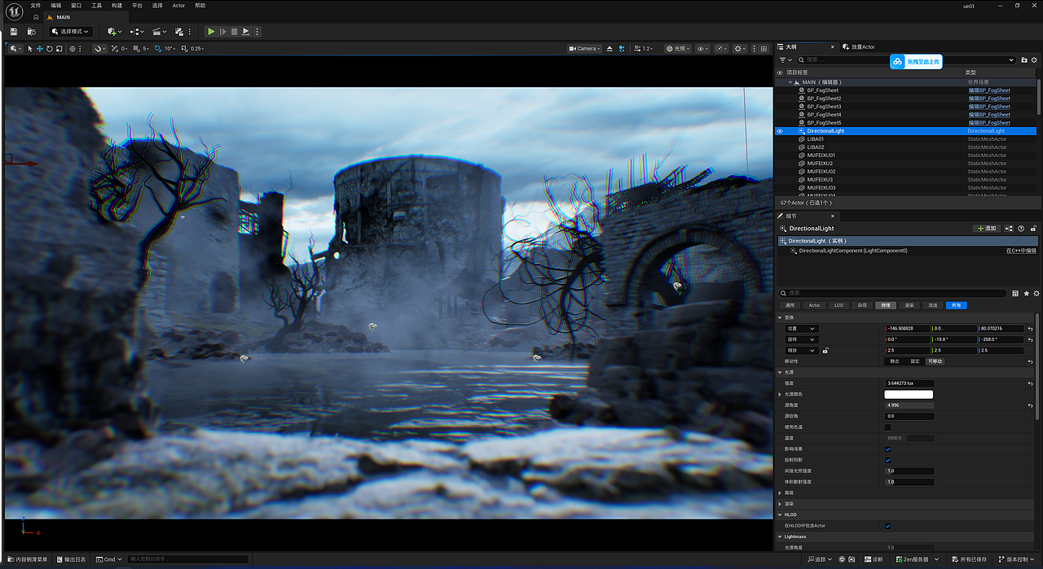
Task: Open the Outliner settings gear
Action: pos(1035,59)
